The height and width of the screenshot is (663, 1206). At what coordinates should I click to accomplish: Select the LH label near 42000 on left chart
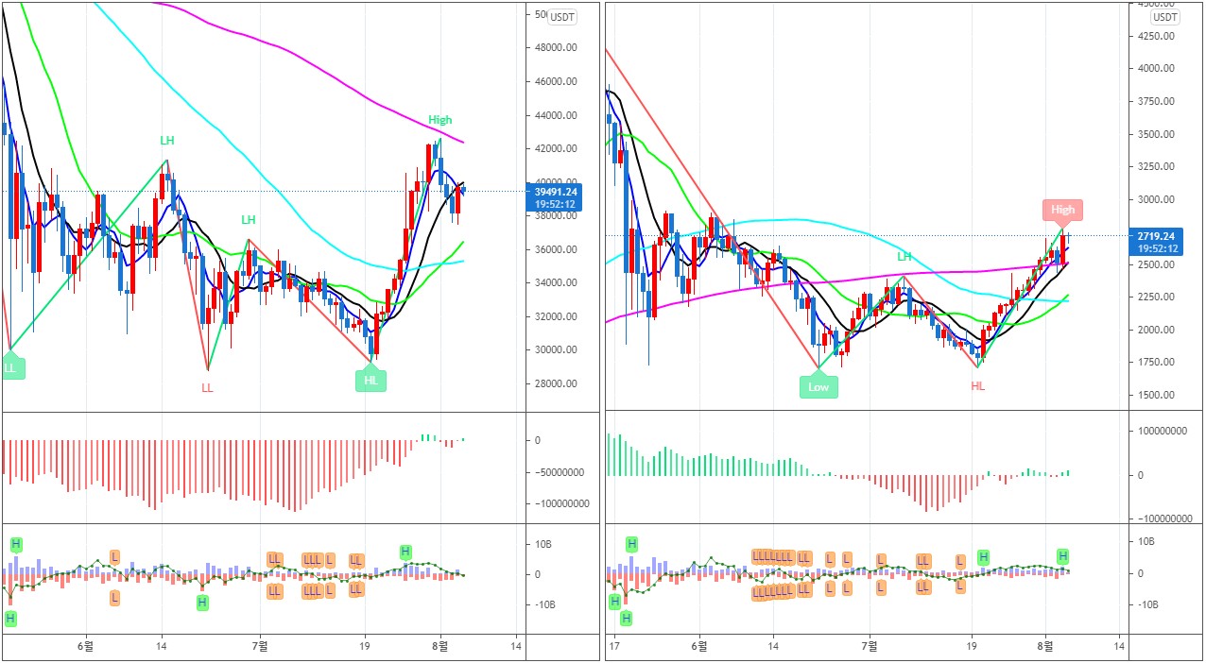click(x=166, y=140)
